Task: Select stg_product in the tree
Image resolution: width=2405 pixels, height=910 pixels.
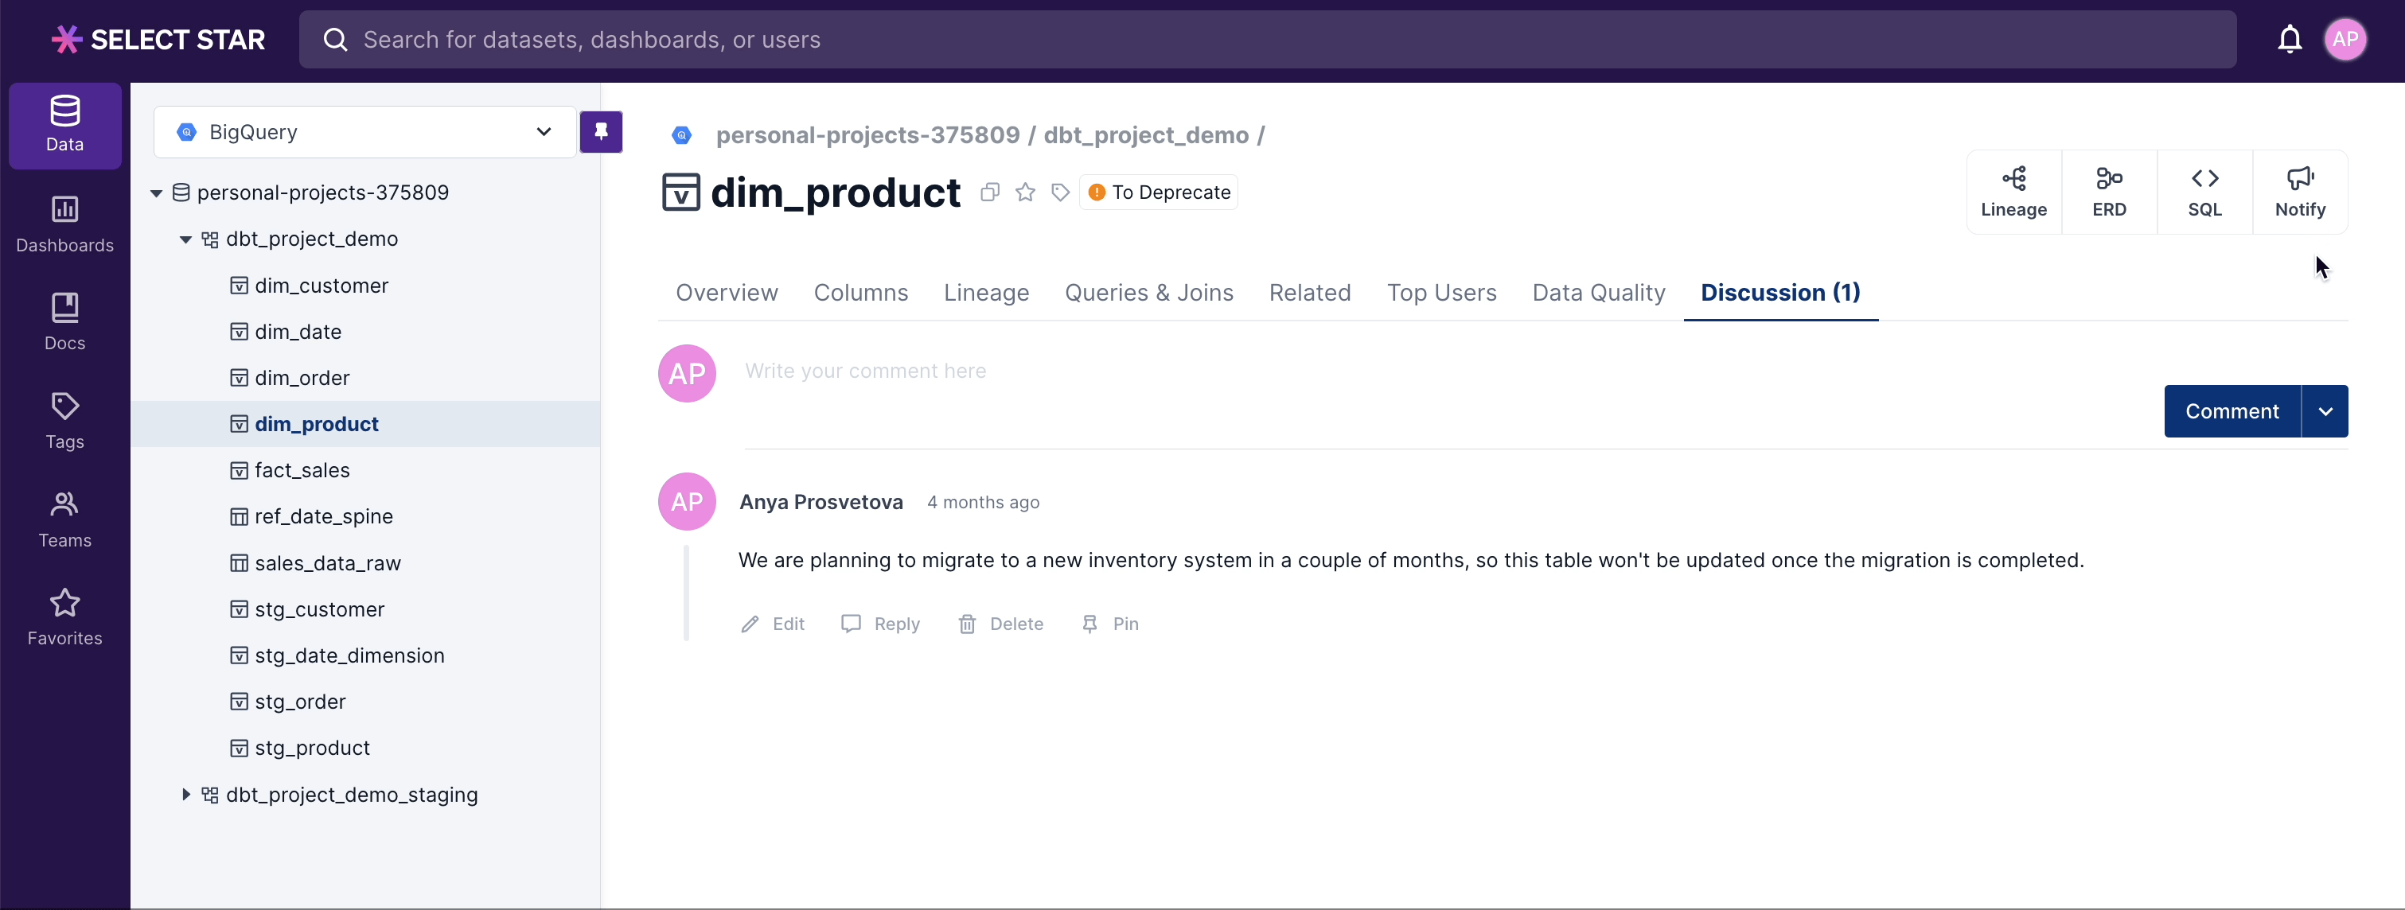Action: pos(312,748)
